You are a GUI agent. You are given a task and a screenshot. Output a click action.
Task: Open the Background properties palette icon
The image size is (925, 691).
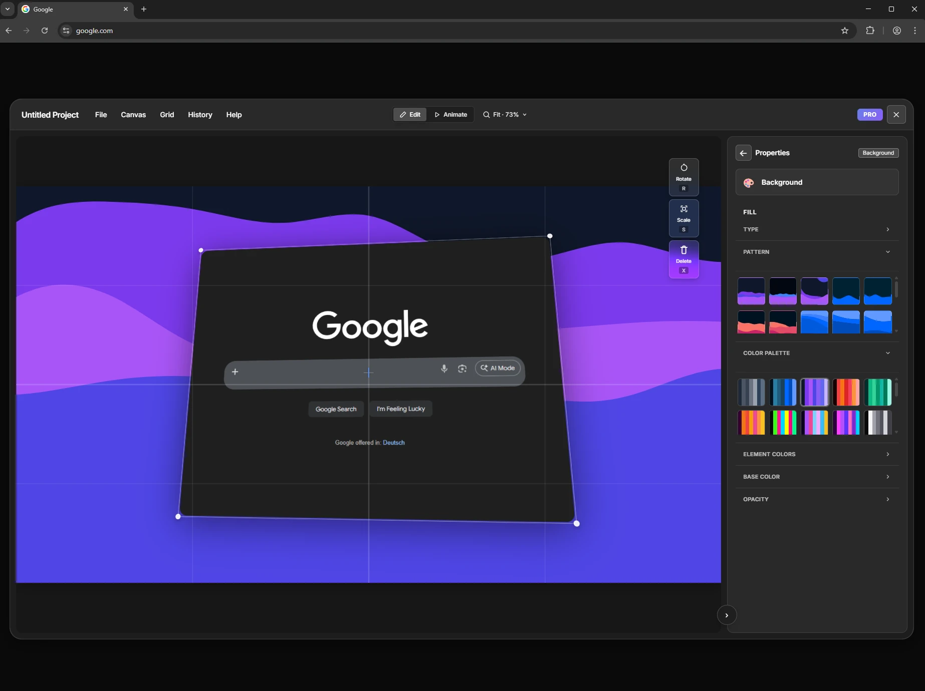pyautogui.click(x=749, y=182)
